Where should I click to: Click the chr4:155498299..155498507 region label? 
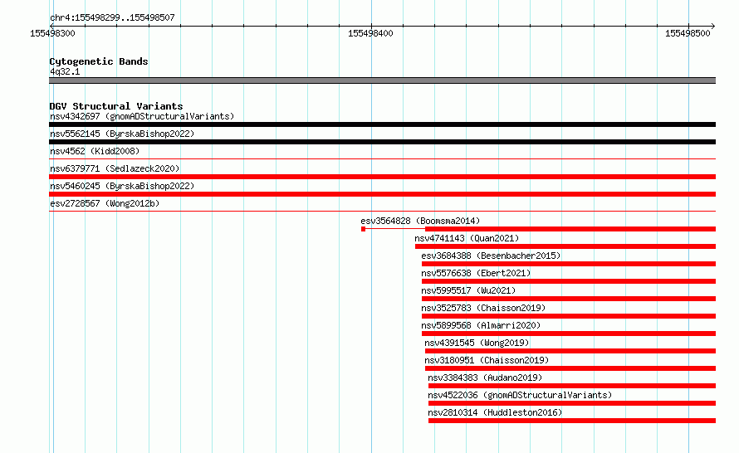click(112, 17)
